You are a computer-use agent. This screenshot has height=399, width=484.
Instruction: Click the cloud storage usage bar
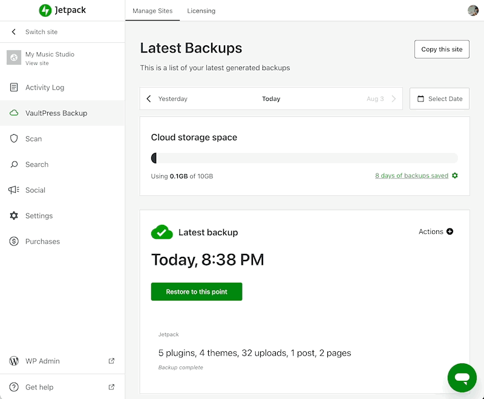(x=304, y=158)
